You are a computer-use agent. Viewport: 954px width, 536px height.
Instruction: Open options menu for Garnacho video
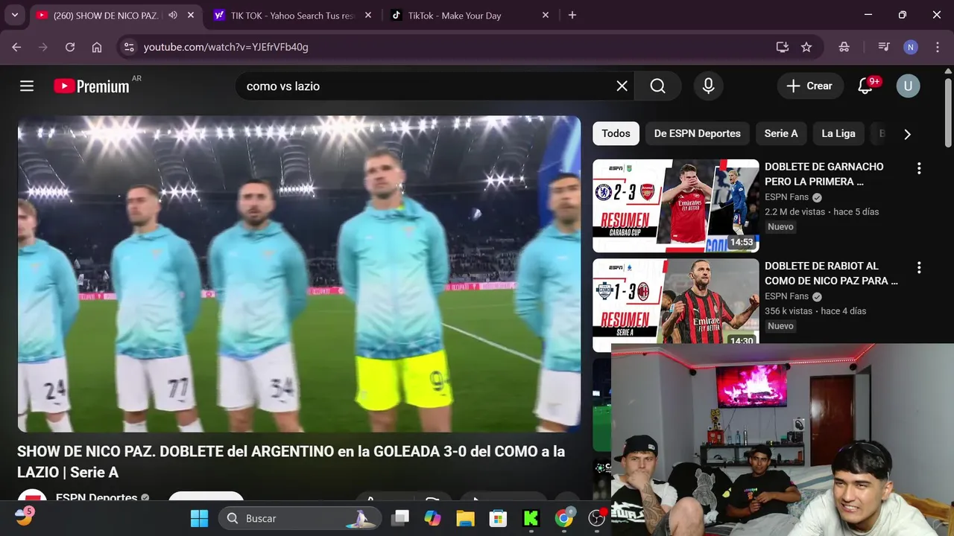[x=919, y=168]
